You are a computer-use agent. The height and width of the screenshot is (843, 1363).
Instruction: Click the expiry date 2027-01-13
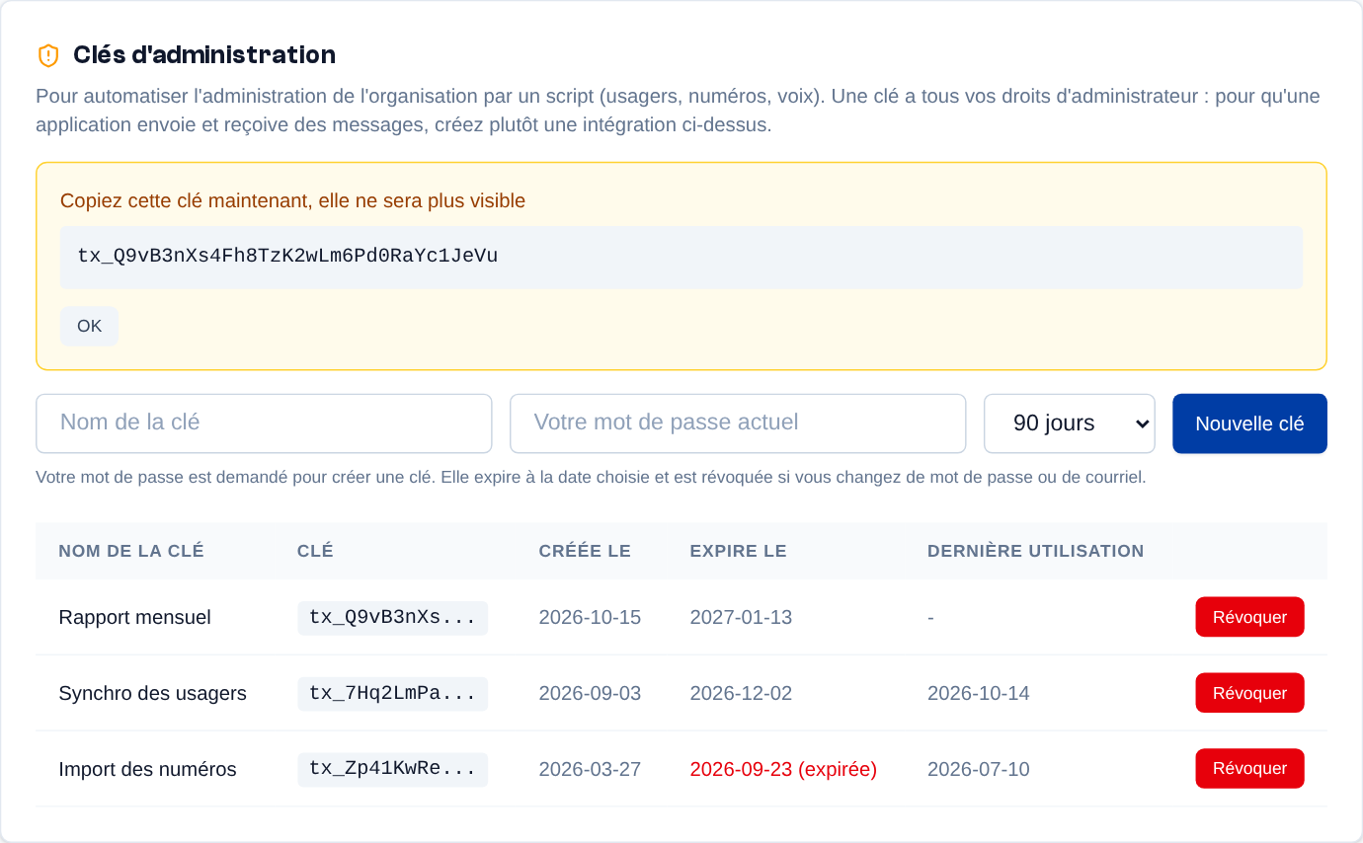coord(741,618)
